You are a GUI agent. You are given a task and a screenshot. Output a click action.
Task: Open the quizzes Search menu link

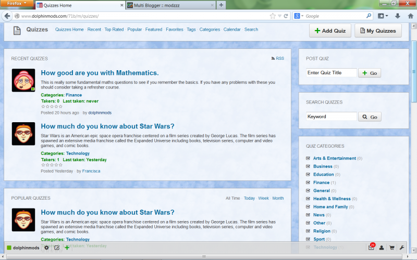tap(251, 30)
